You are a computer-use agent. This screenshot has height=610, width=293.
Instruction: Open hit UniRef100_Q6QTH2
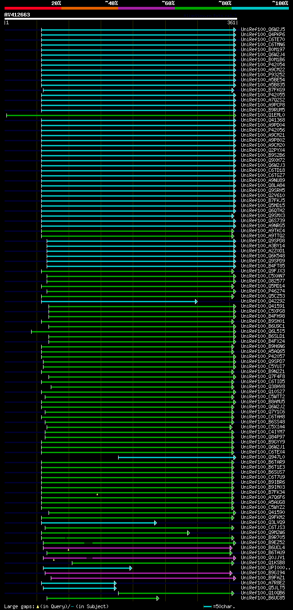point(263,211)
